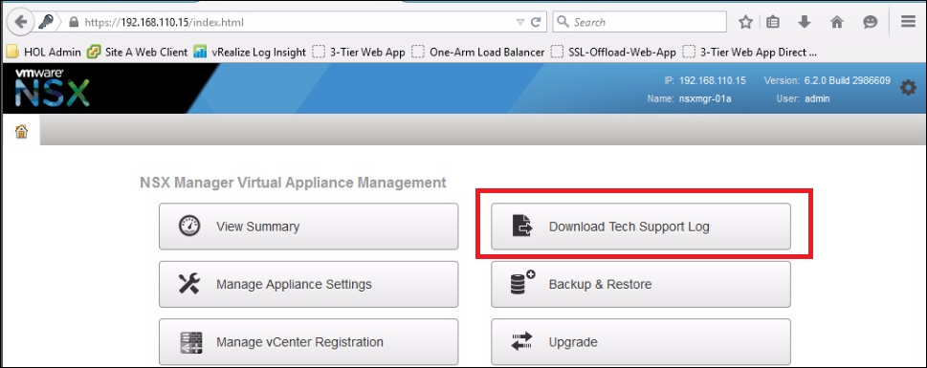Click the key identity icon in address bar
The image size is (927, 368).
[46, 22]
